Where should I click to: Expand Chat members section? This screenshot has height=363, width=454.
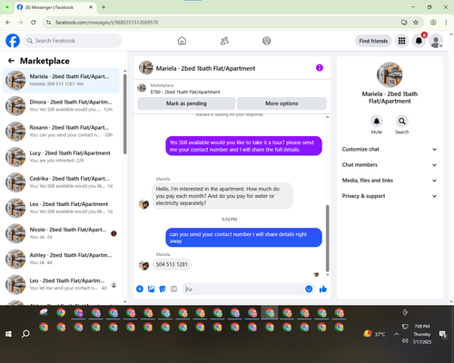[390, 165]
